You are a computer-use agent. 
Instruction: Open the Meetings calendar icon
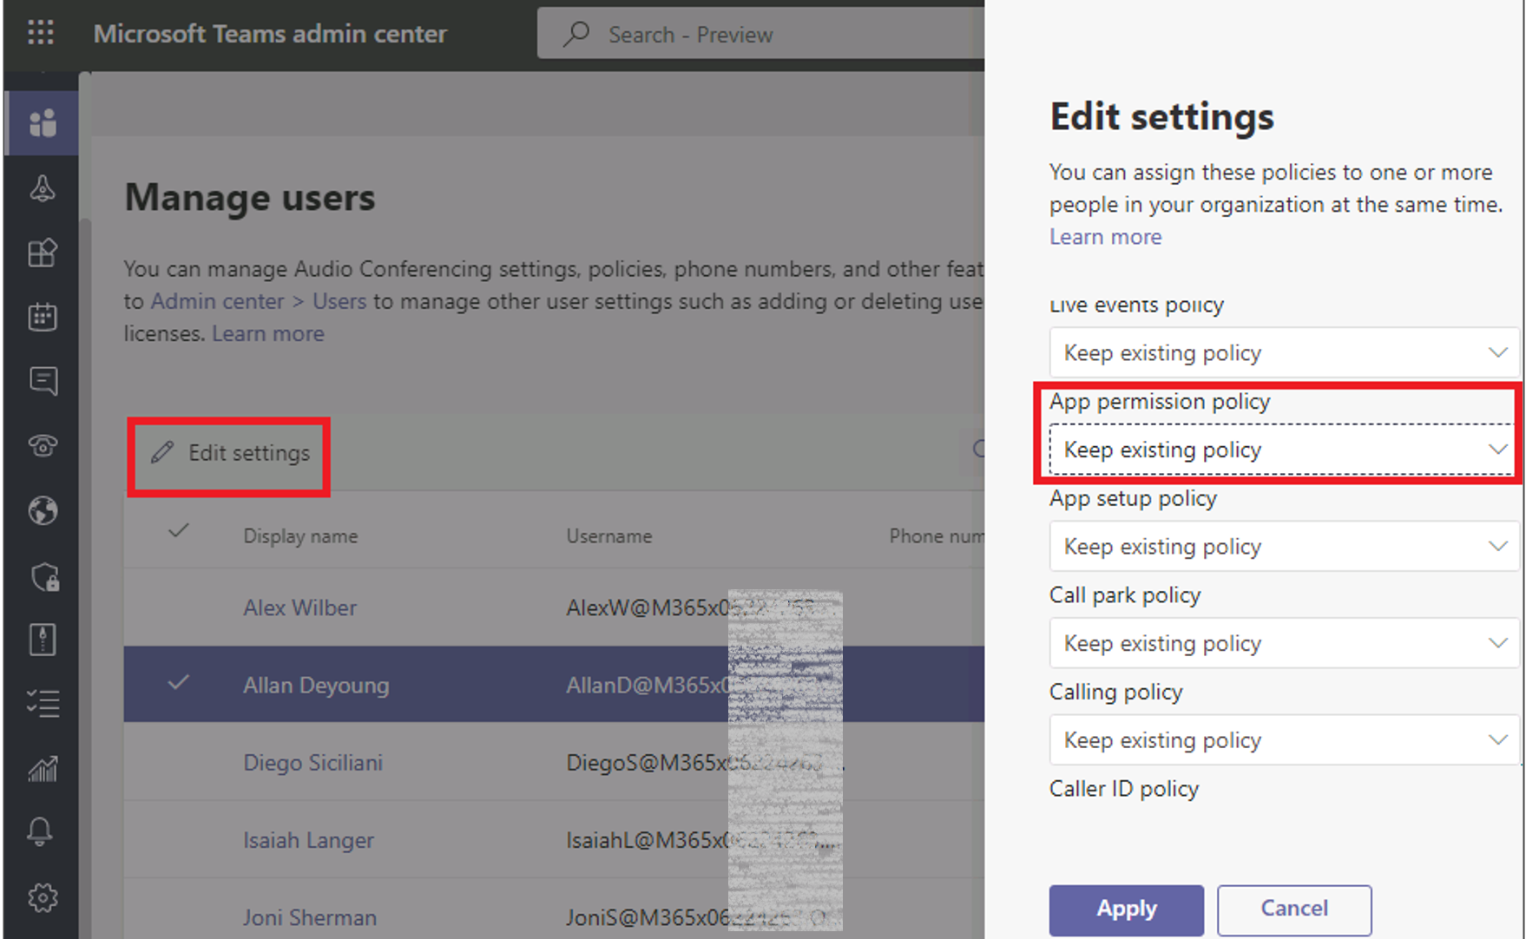[42, 317]
